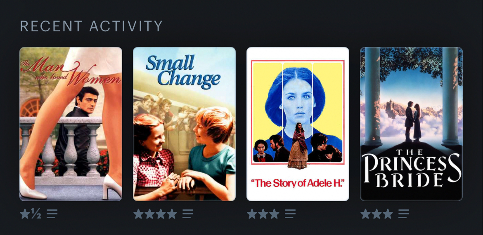Viewport: 483px width, 235px height.
Task: Click the second star under Small Change
Action: point(149,214)
